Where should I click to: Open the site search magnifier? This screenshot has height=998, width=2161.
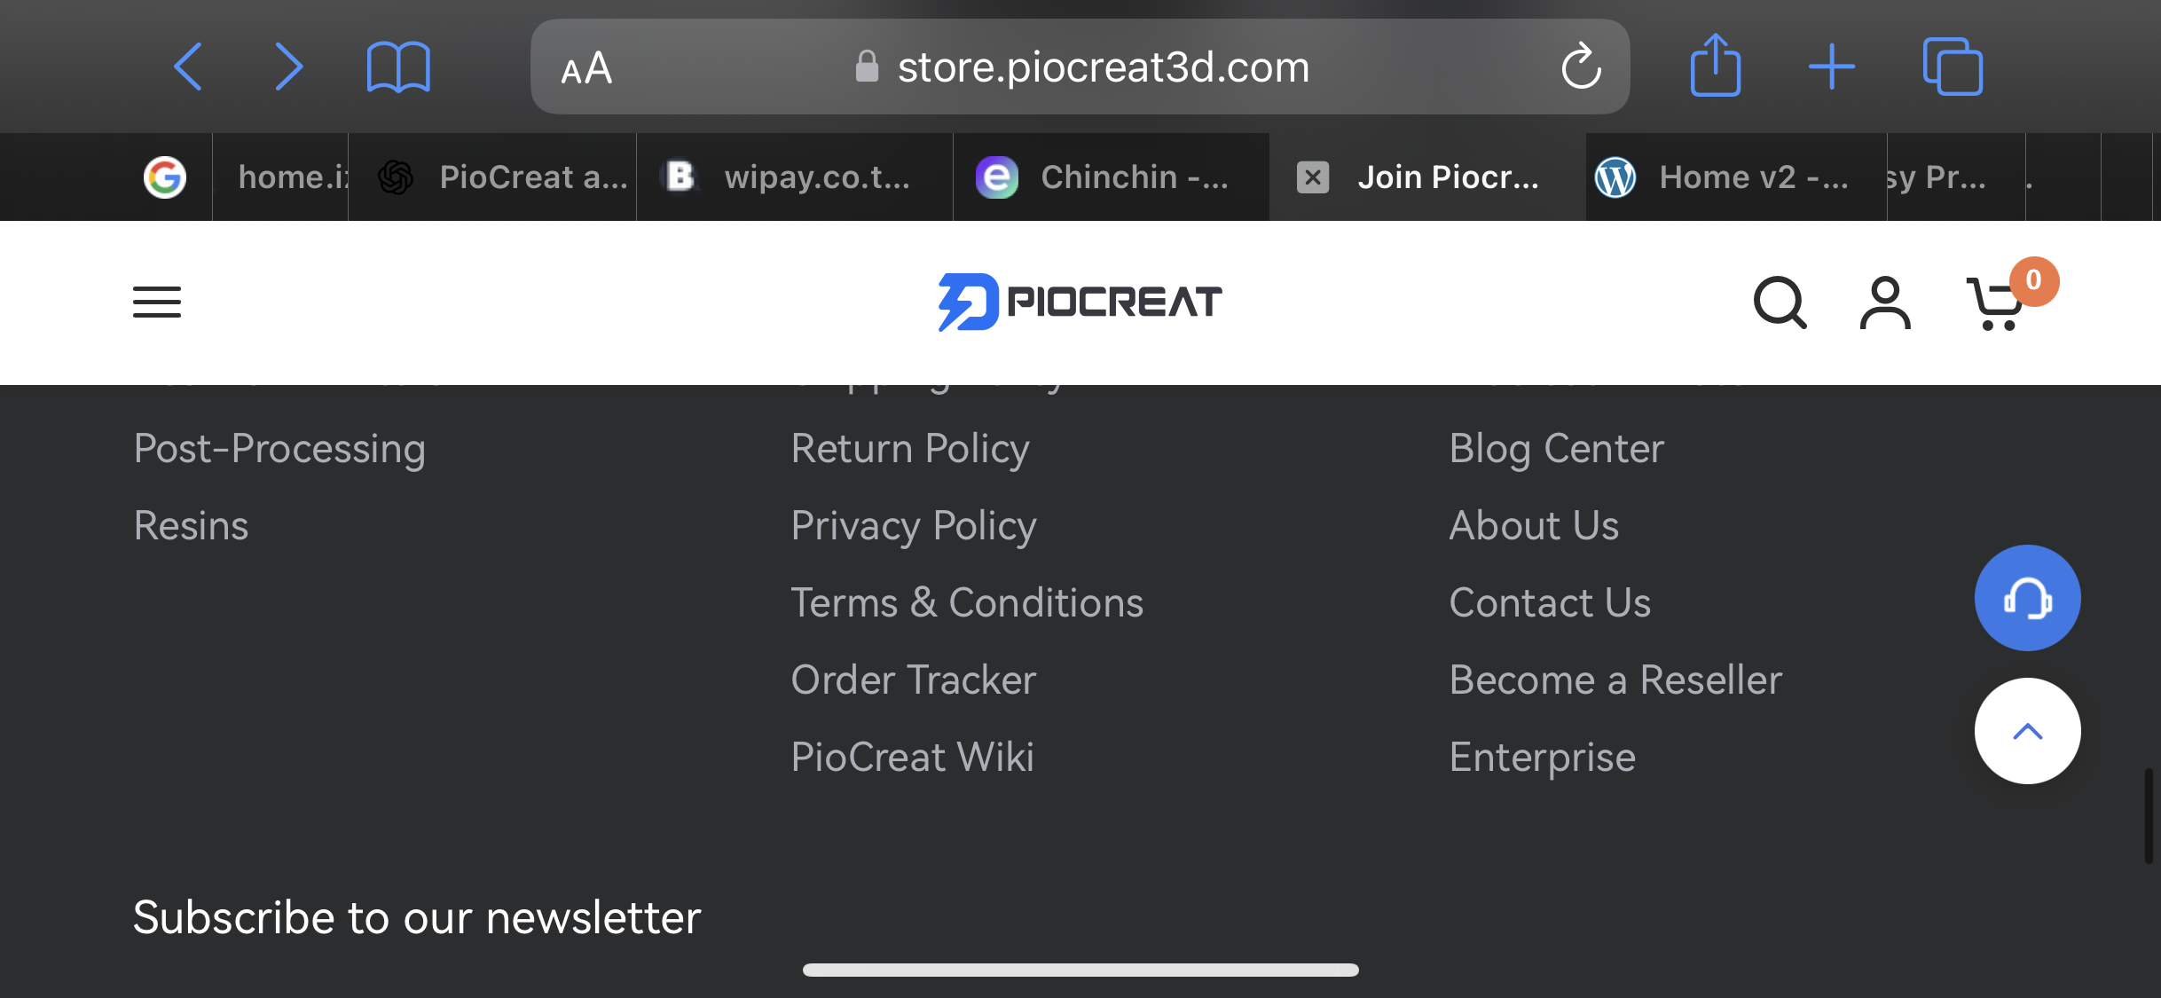[1780, 303]
